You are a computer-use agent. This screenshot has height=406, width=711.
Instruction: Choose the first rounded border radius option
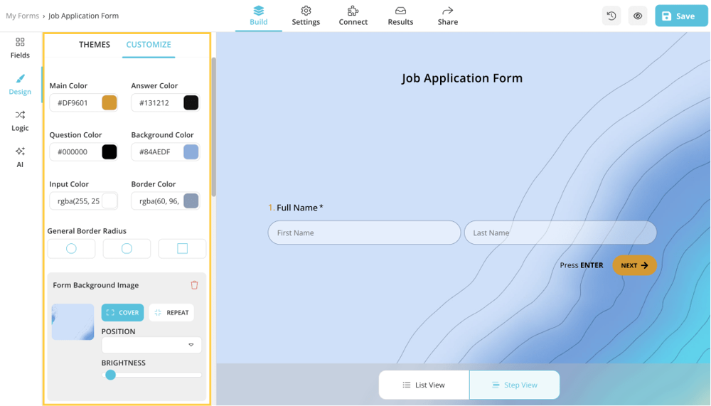(71, 249)
